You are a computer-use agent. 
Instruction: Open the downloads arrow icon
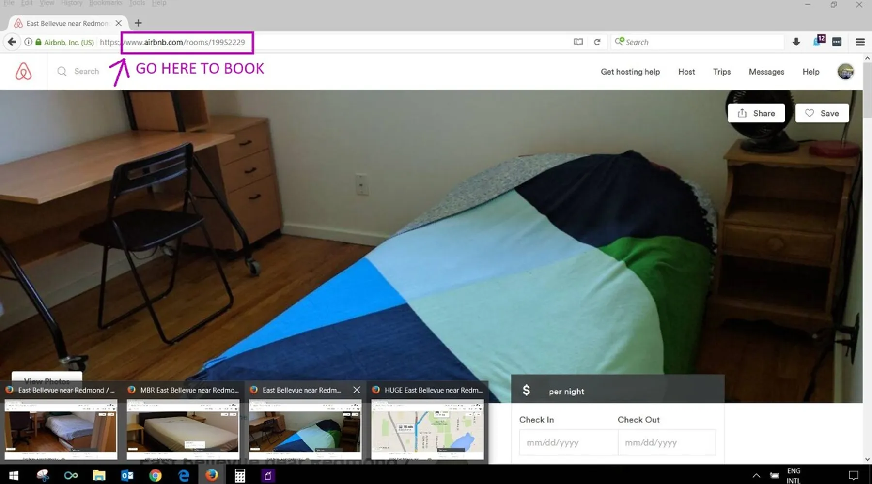click(x=796, y=42)
